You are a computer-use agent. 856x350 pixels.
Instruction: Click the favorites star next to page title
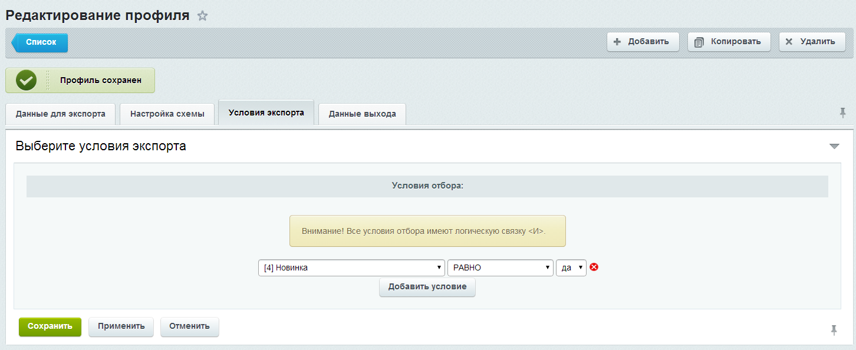202,16
